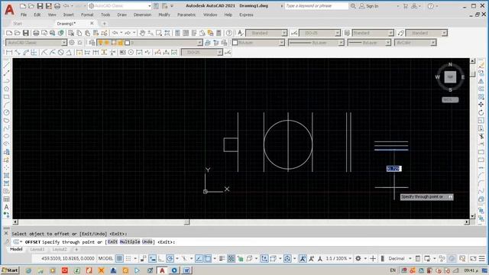Click the Undo option in command line
489x275 pixels.
pos(147,241)
